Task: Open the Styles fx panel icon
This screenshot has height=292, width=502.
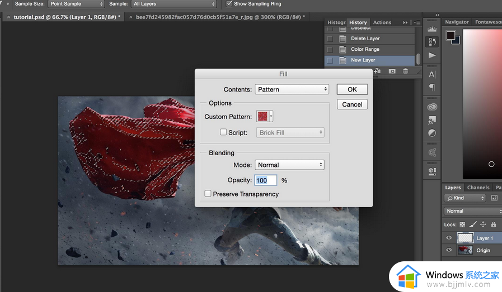Action: 432,120
